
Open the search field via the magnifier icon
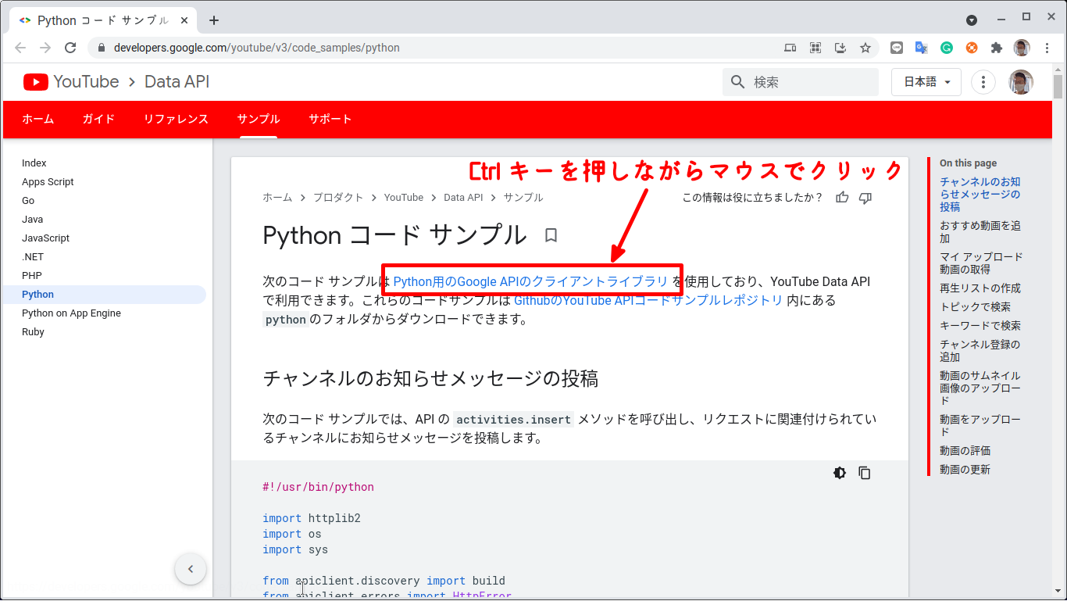tap(737, 81)
